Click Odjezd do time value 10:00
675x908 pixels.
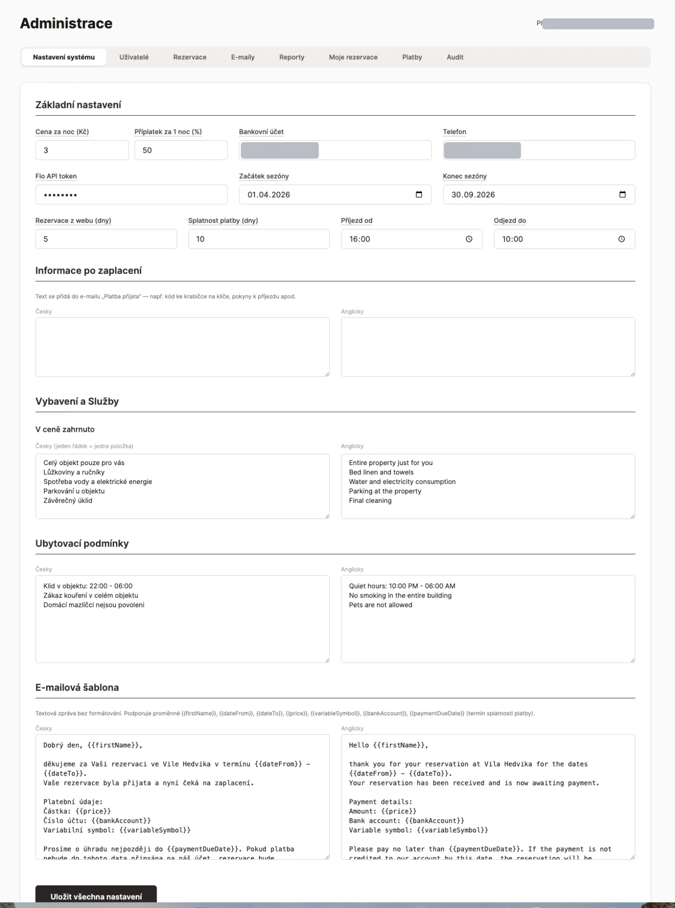(x=513, y=239)
